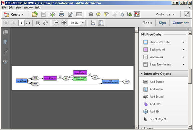Print the document with the printer icon
This screenshot has width=193, height=130.
[x=61, y=14]
